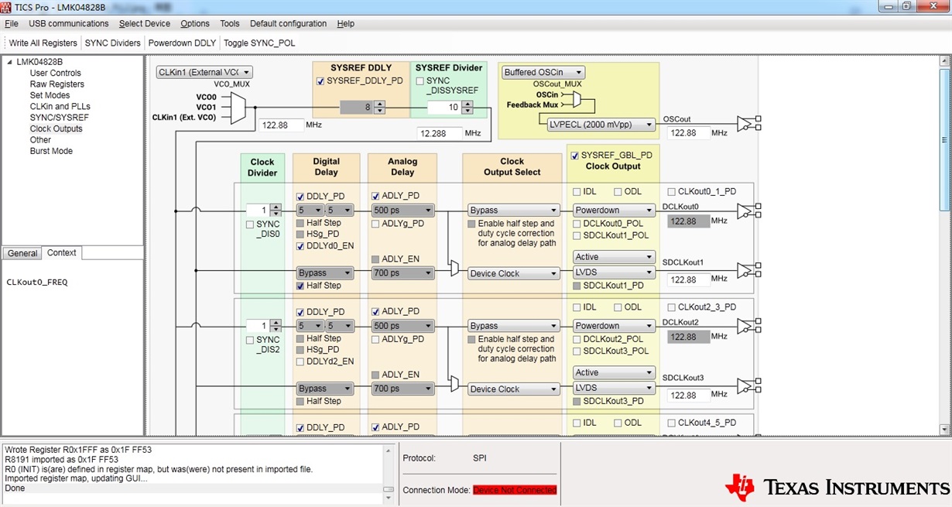Select User Controls tree item
Screen dimensions: 952x507
pyautogui.click(x=56, y=74)
